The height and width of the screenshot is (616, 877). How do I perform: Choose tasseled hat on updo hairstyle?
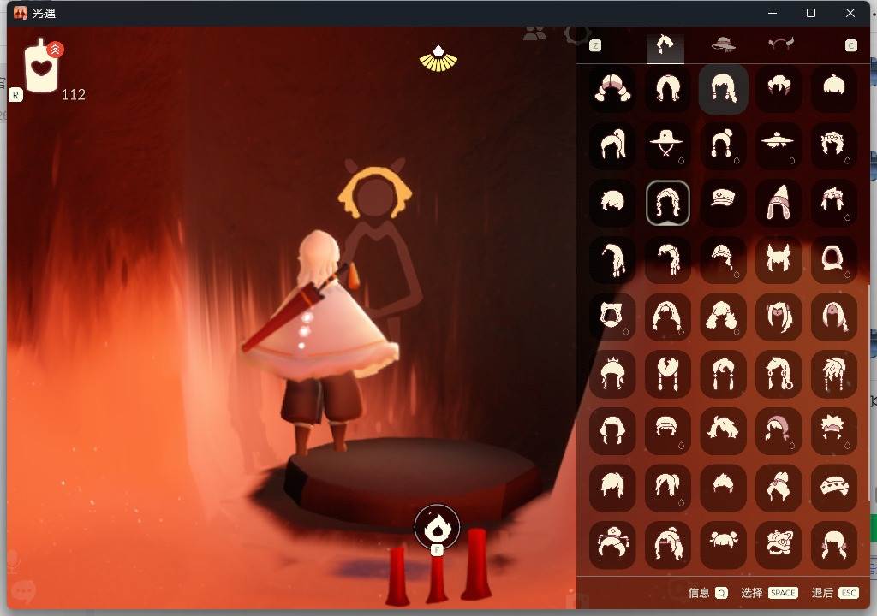click(x=612, y=544)
